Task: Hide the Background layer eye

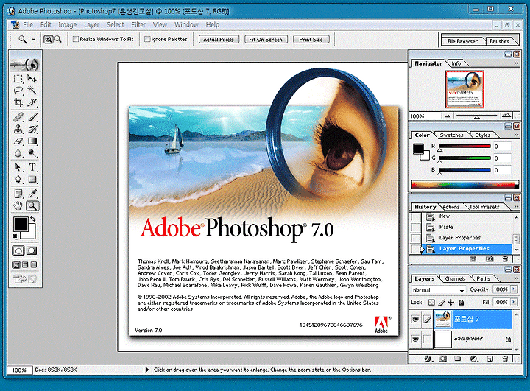Action: tap(415, 339)
